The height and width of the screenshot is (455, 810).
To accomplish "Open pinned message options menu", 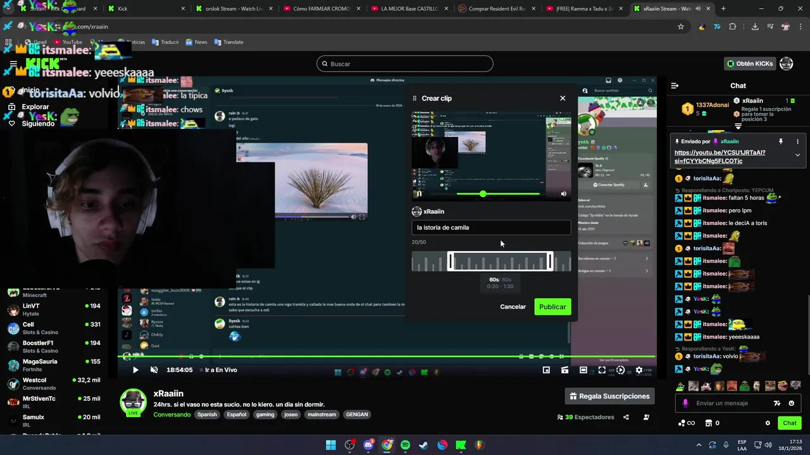I will tap(797, 142).
